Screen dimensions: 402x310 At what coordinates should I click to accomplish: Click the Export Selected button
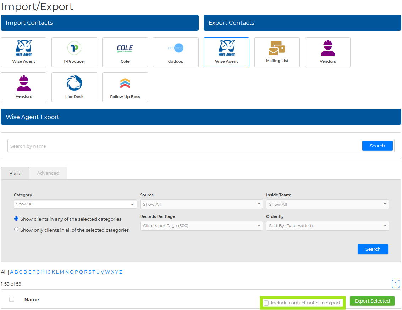[x=372, y=301]
